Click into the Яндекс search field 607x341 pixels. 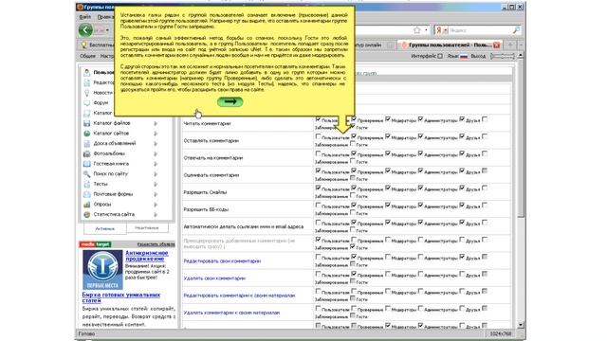480,30
